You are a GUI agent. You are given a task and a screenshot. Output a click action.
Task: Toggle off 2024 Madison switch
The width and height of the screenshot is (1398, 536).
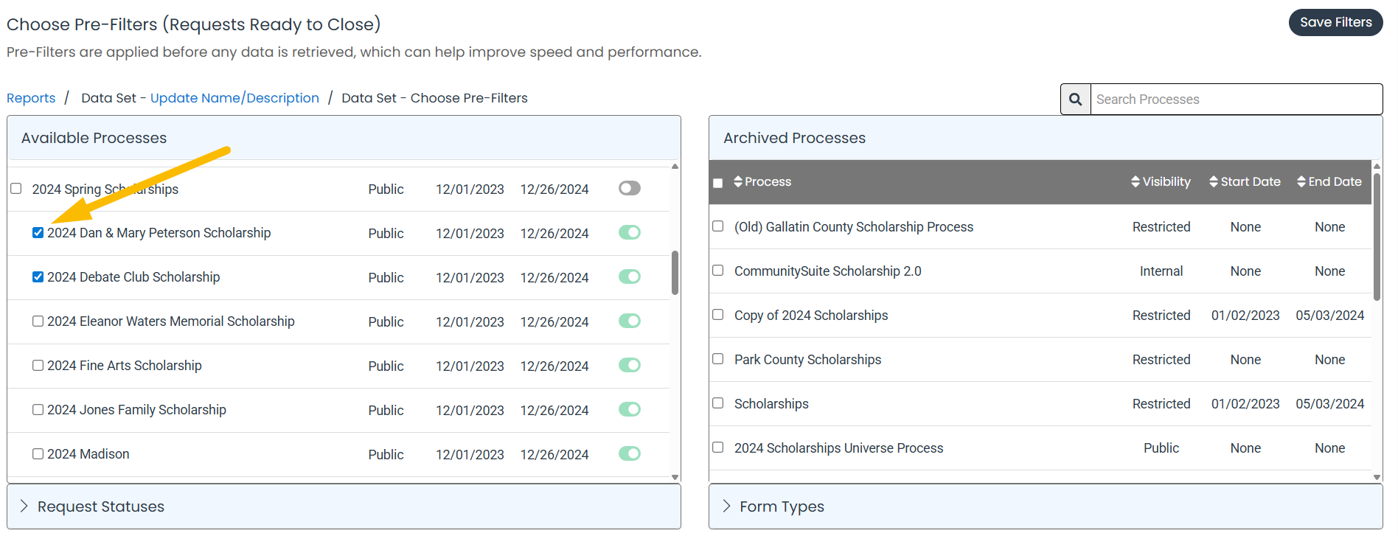pos(630,453)
